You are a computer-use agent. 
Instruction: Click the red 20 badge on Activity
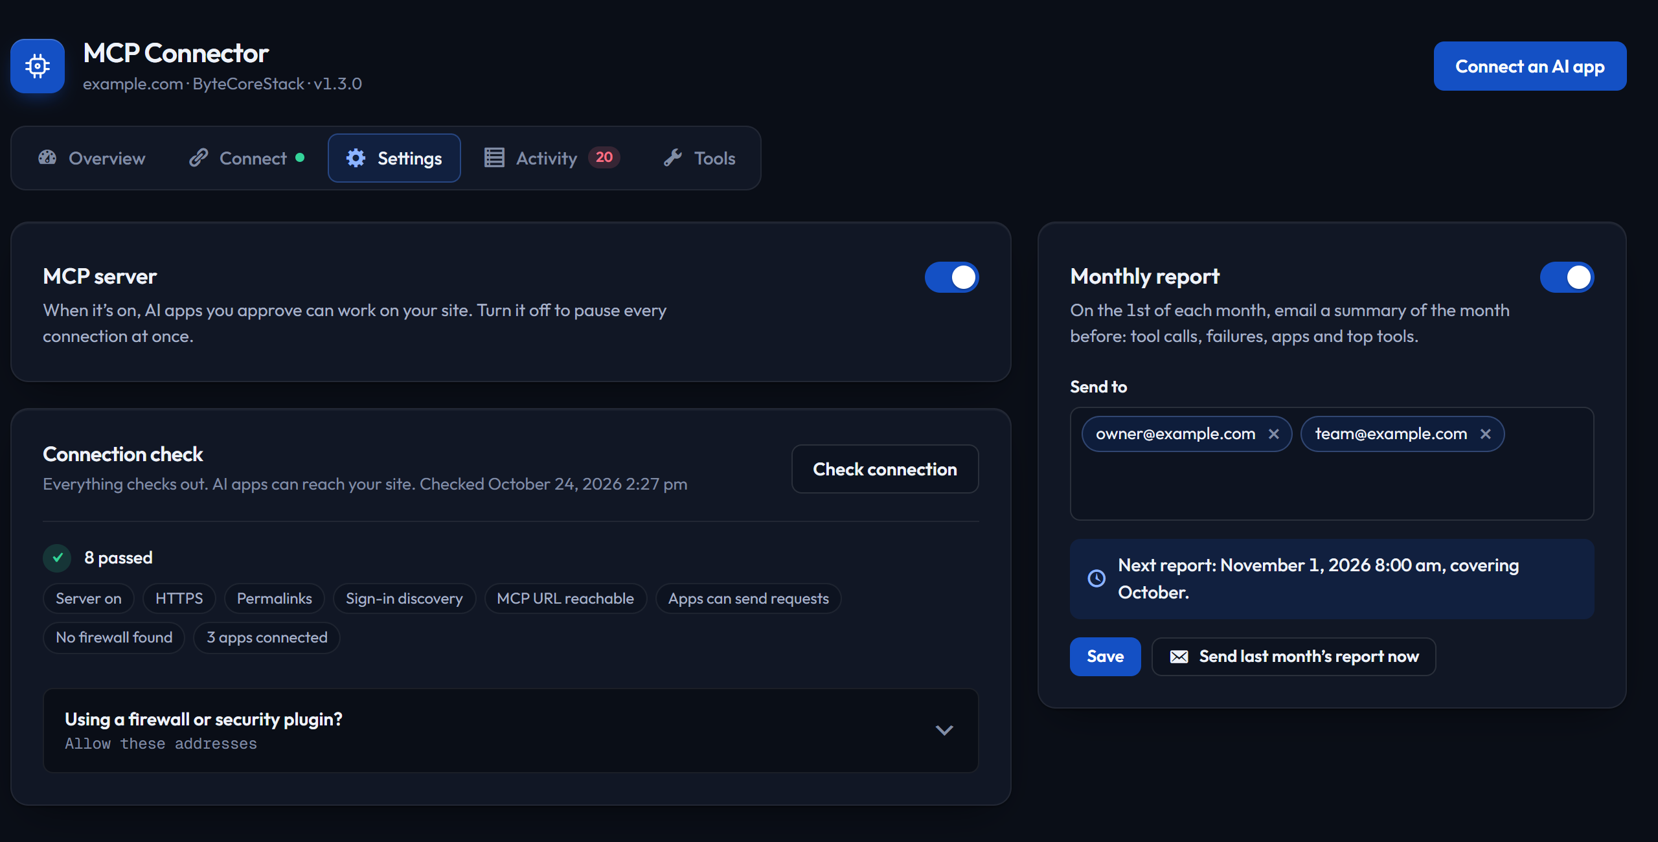[604, 157]
